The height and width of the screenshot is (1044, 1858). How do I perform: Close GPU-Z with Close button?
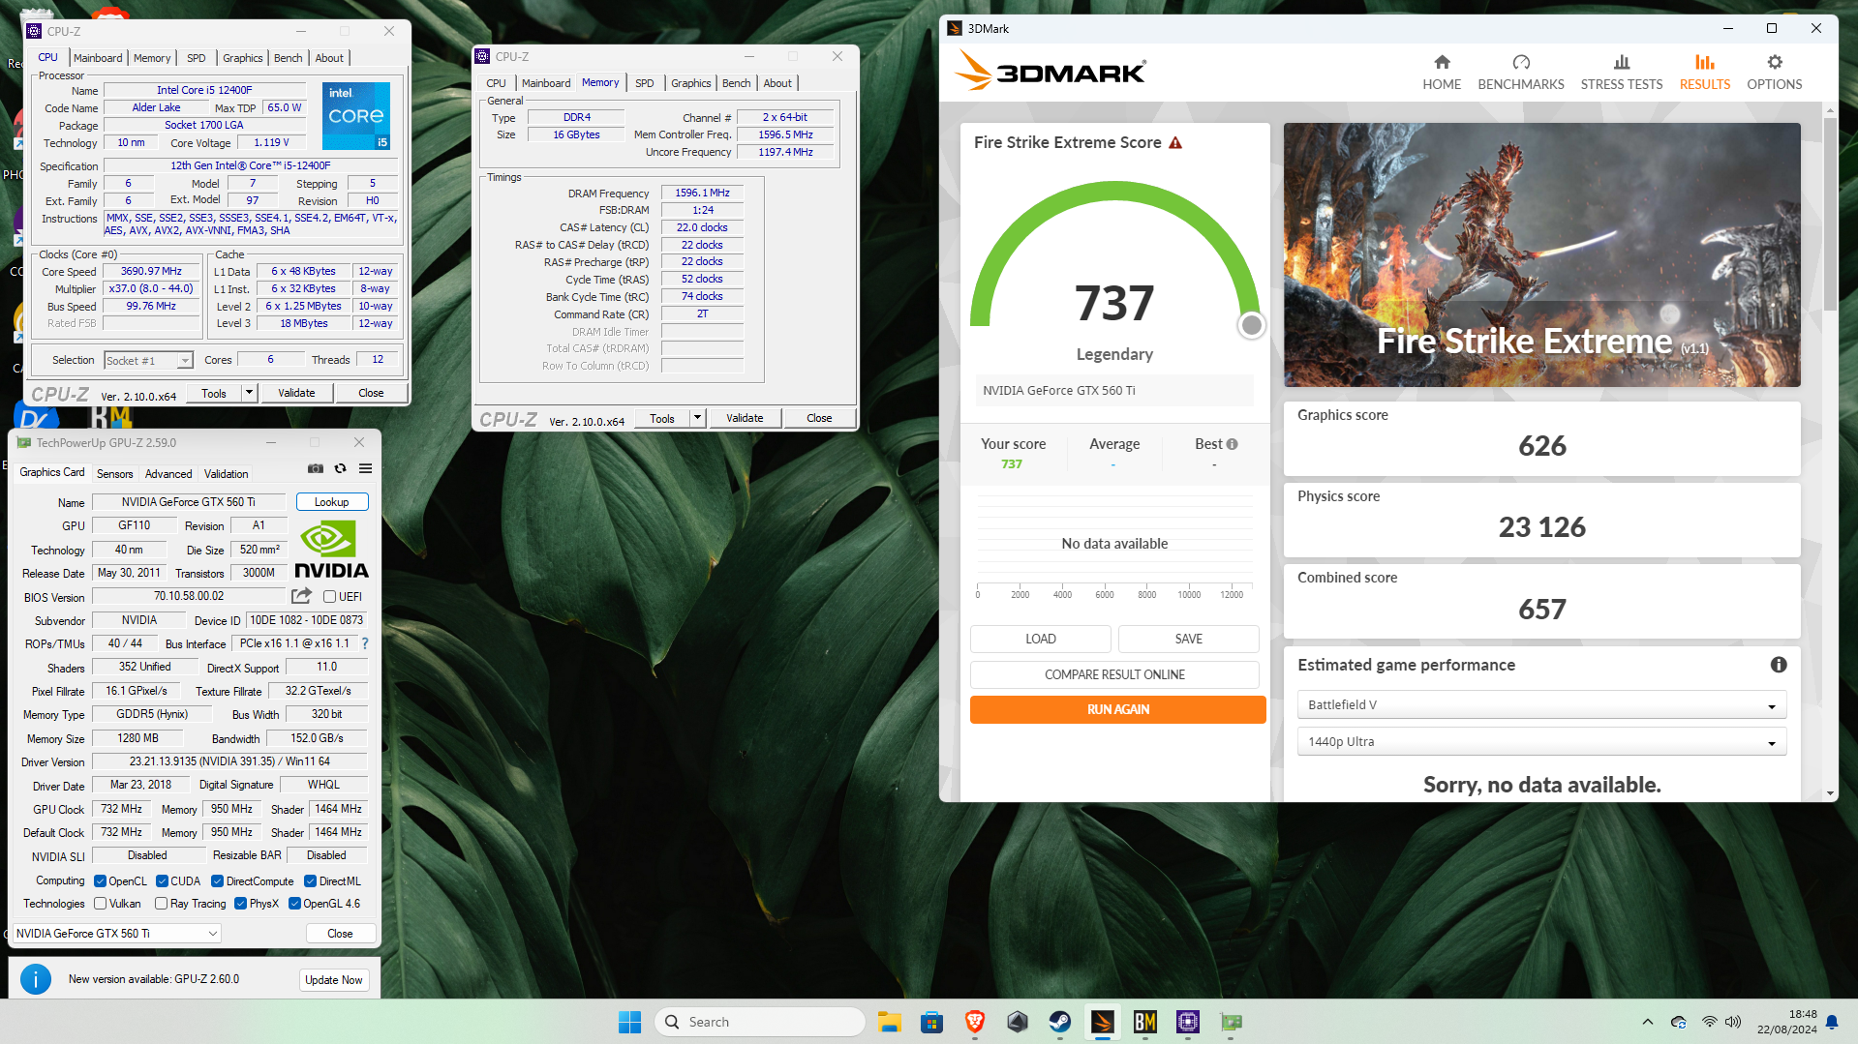click(x=340, y=934)
